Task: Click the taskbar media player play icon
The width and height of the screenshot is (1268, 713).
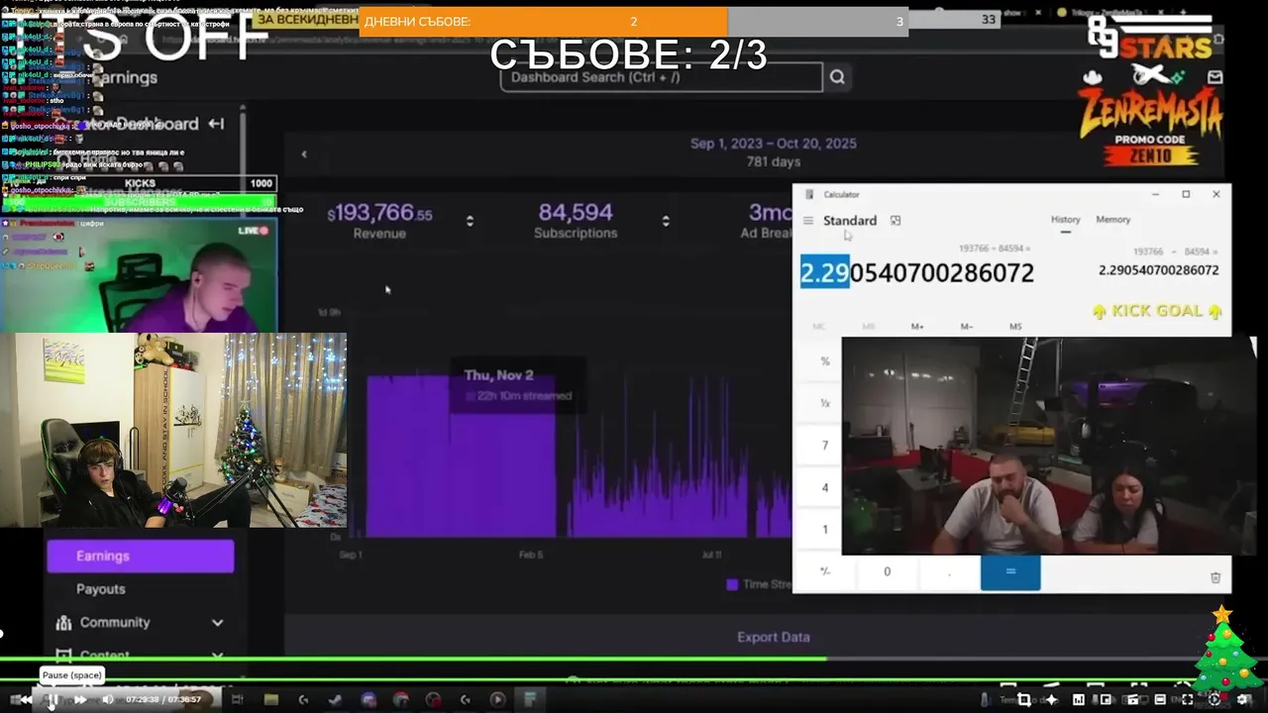Action: click(497, 699)
